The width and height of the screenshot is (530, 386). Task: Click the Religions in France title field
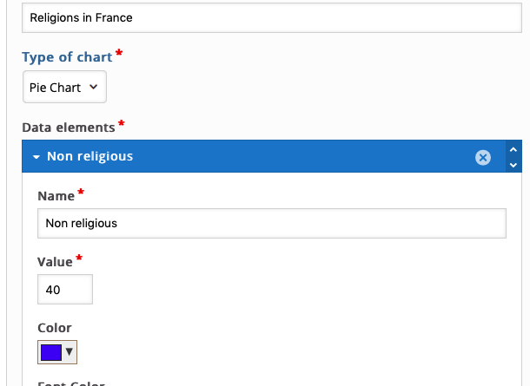[272, 18]
